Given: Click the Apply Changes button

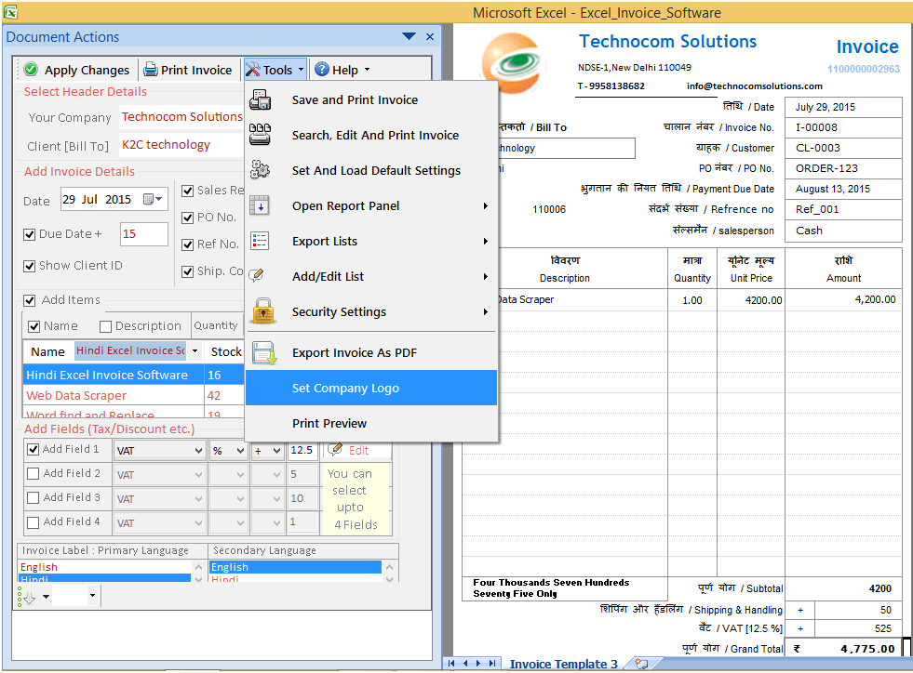Looking at the screenshot, I should click(82, 69).
